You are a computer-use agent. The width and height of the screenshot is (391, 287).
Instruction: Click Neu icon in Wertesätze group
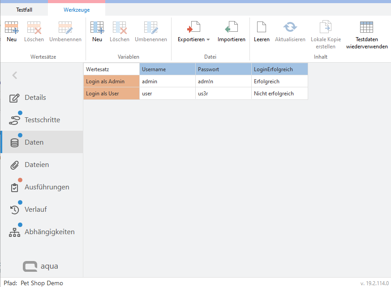click(x=12, y=28)
